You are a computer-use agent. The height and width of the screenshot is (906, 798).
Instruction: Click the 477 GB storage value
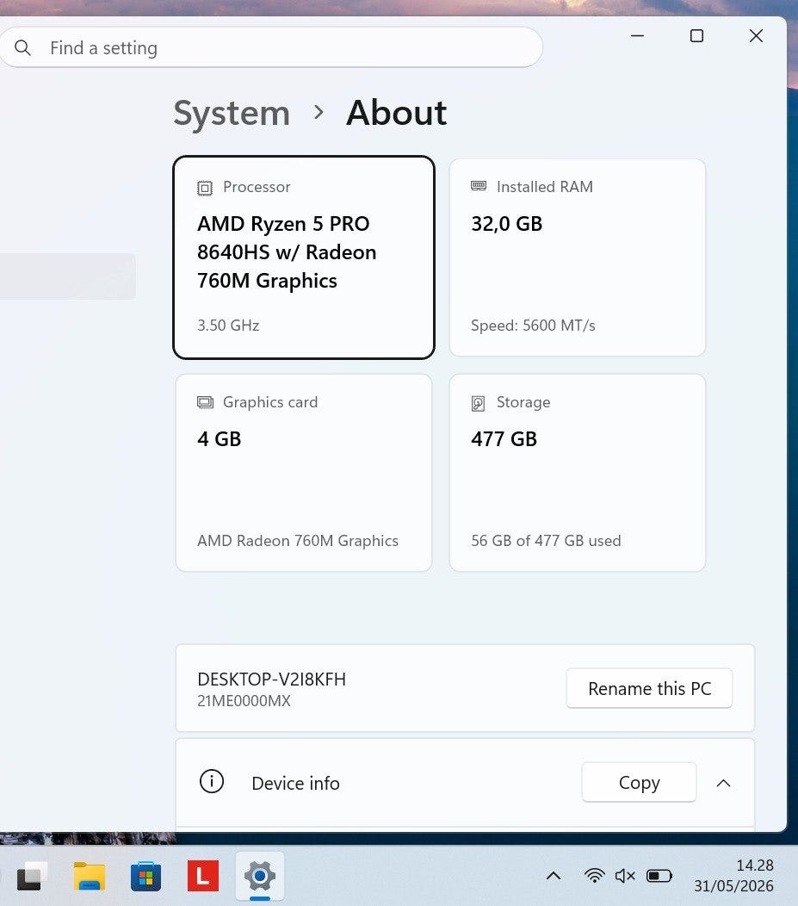click(x=504, y=439)
